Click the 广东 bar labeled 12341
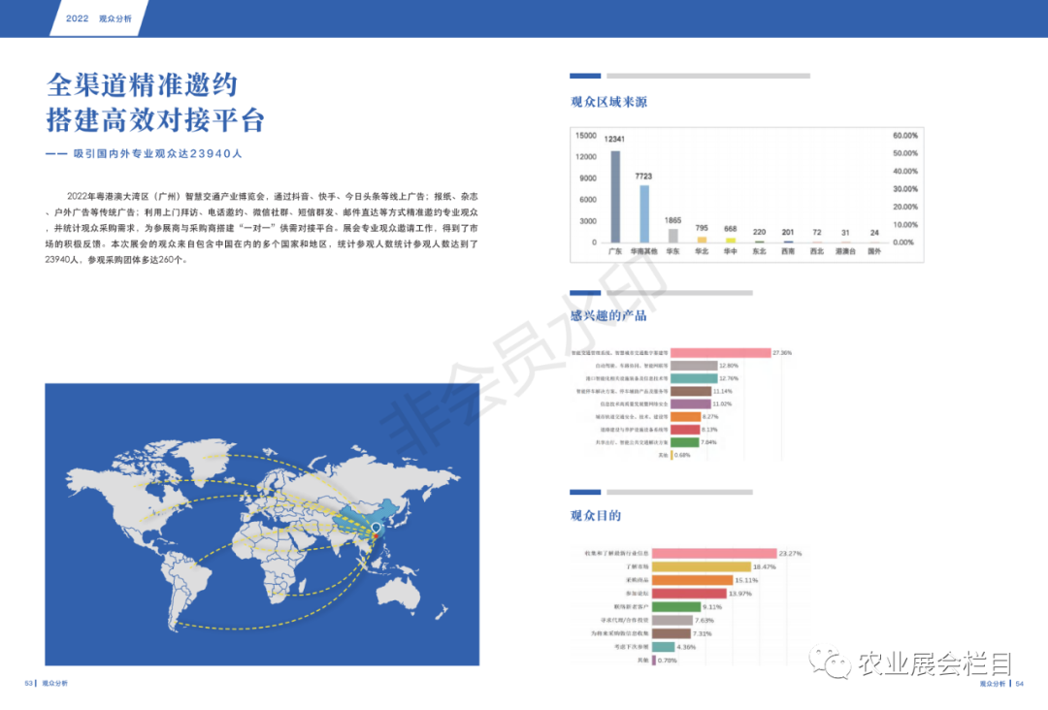1048x710 pixels. 615,196
